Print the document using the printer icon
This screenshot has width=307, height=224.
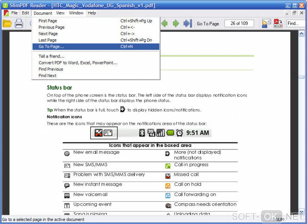pos(19,24)
